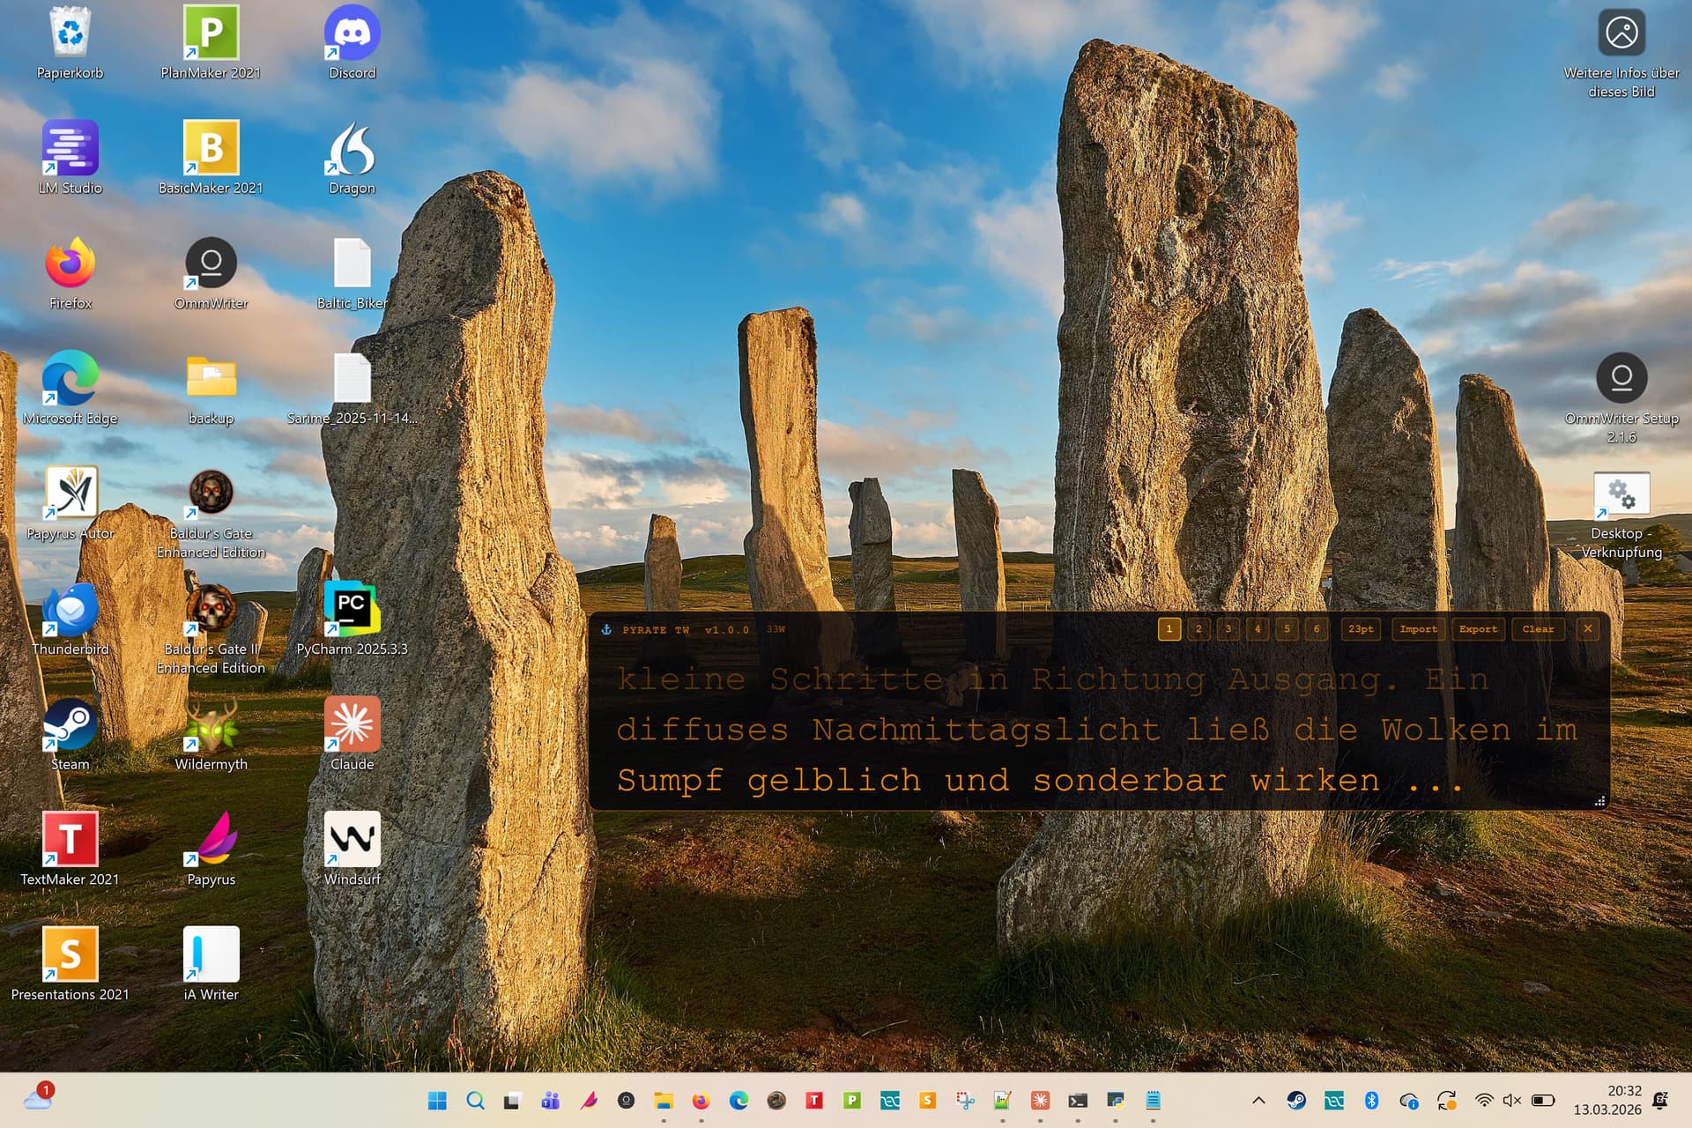Select the Windsurf desktop shortcut
Image resolution: width=1692 pixels, height=1128 pixels.
point(352,841)
